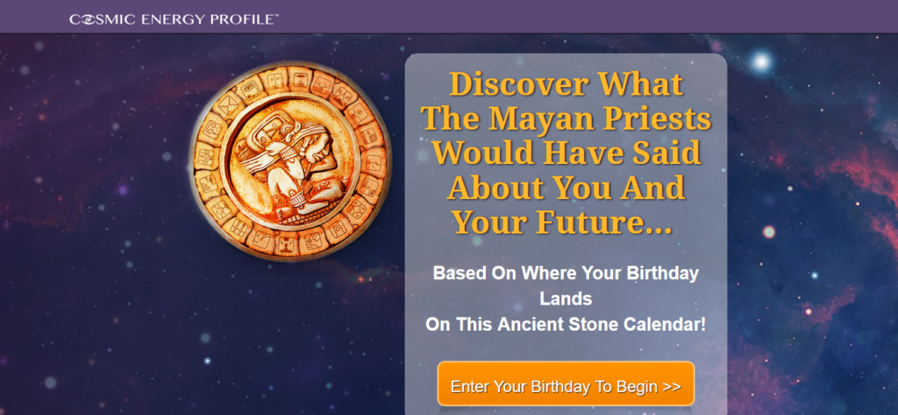Click the trademark symbol beside PROFILE
The image size is (898, 415).
point(275,15)
